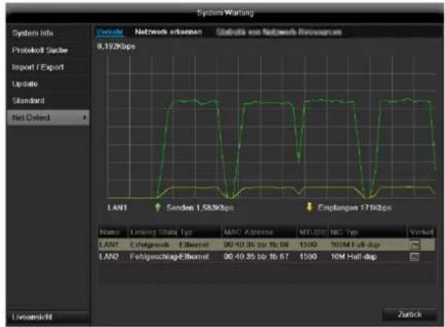Open the Statistik von Netzwerk Ressourcen tab
The image size is (445, 327).
[x=279, y=32]
